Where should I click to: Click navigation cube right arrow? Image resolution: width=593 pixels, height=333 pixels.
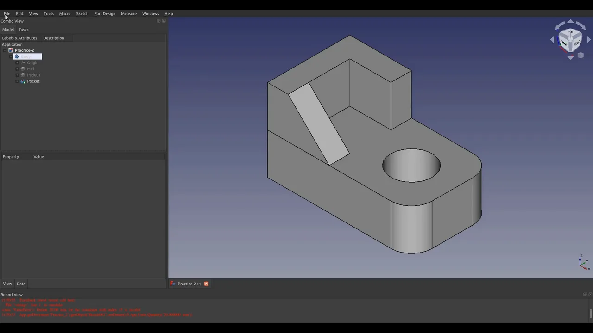589,40
